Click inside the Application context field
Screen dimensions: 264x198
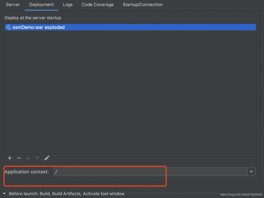(x=106, y=172)
